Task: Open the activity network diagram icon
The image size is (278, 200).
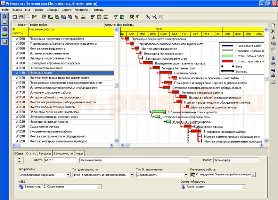Action: point(34,17)
